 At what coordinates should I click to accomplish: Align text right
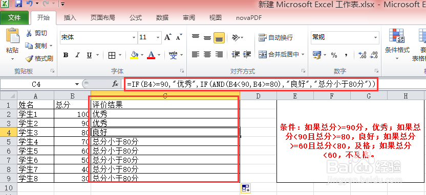219,55
